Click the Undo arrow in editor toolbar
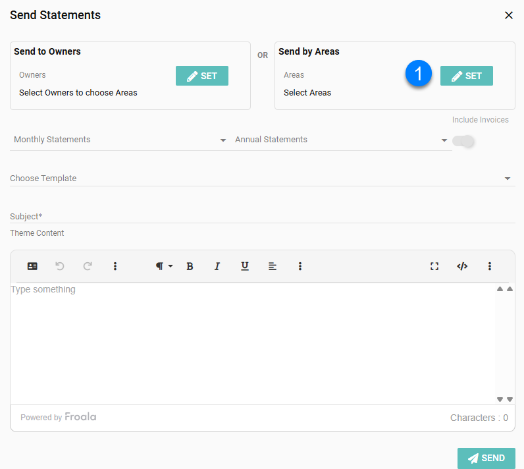This screenshot has height=469, width=524. (60, 266)
